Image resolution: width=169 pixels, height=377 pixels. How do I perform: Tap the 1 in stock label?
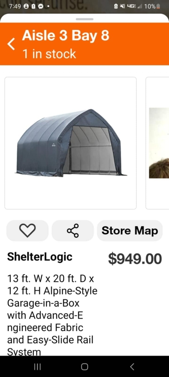49,54
